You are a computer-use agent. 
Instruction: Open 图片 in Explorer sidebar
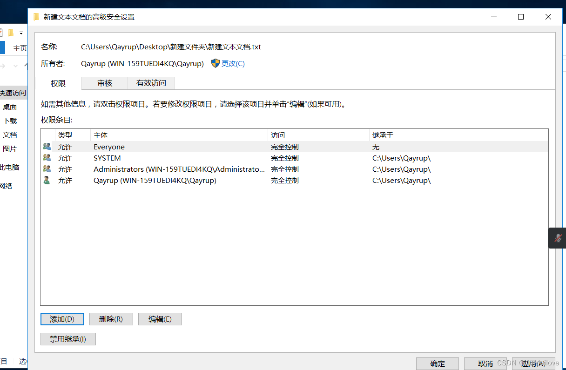pyautogui.click(x=10, y=148)
